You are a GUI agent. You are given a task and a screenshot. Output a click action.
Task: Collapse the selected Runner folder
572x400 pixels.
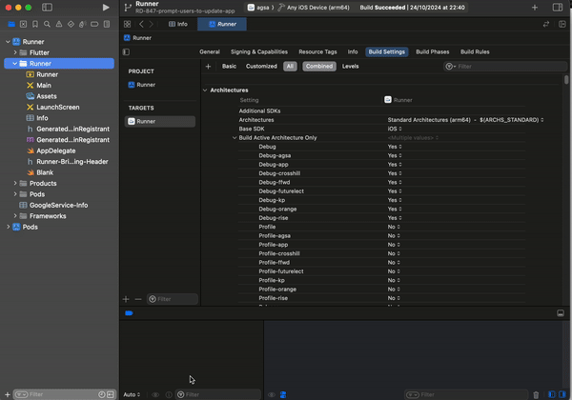tap(15, 64)
